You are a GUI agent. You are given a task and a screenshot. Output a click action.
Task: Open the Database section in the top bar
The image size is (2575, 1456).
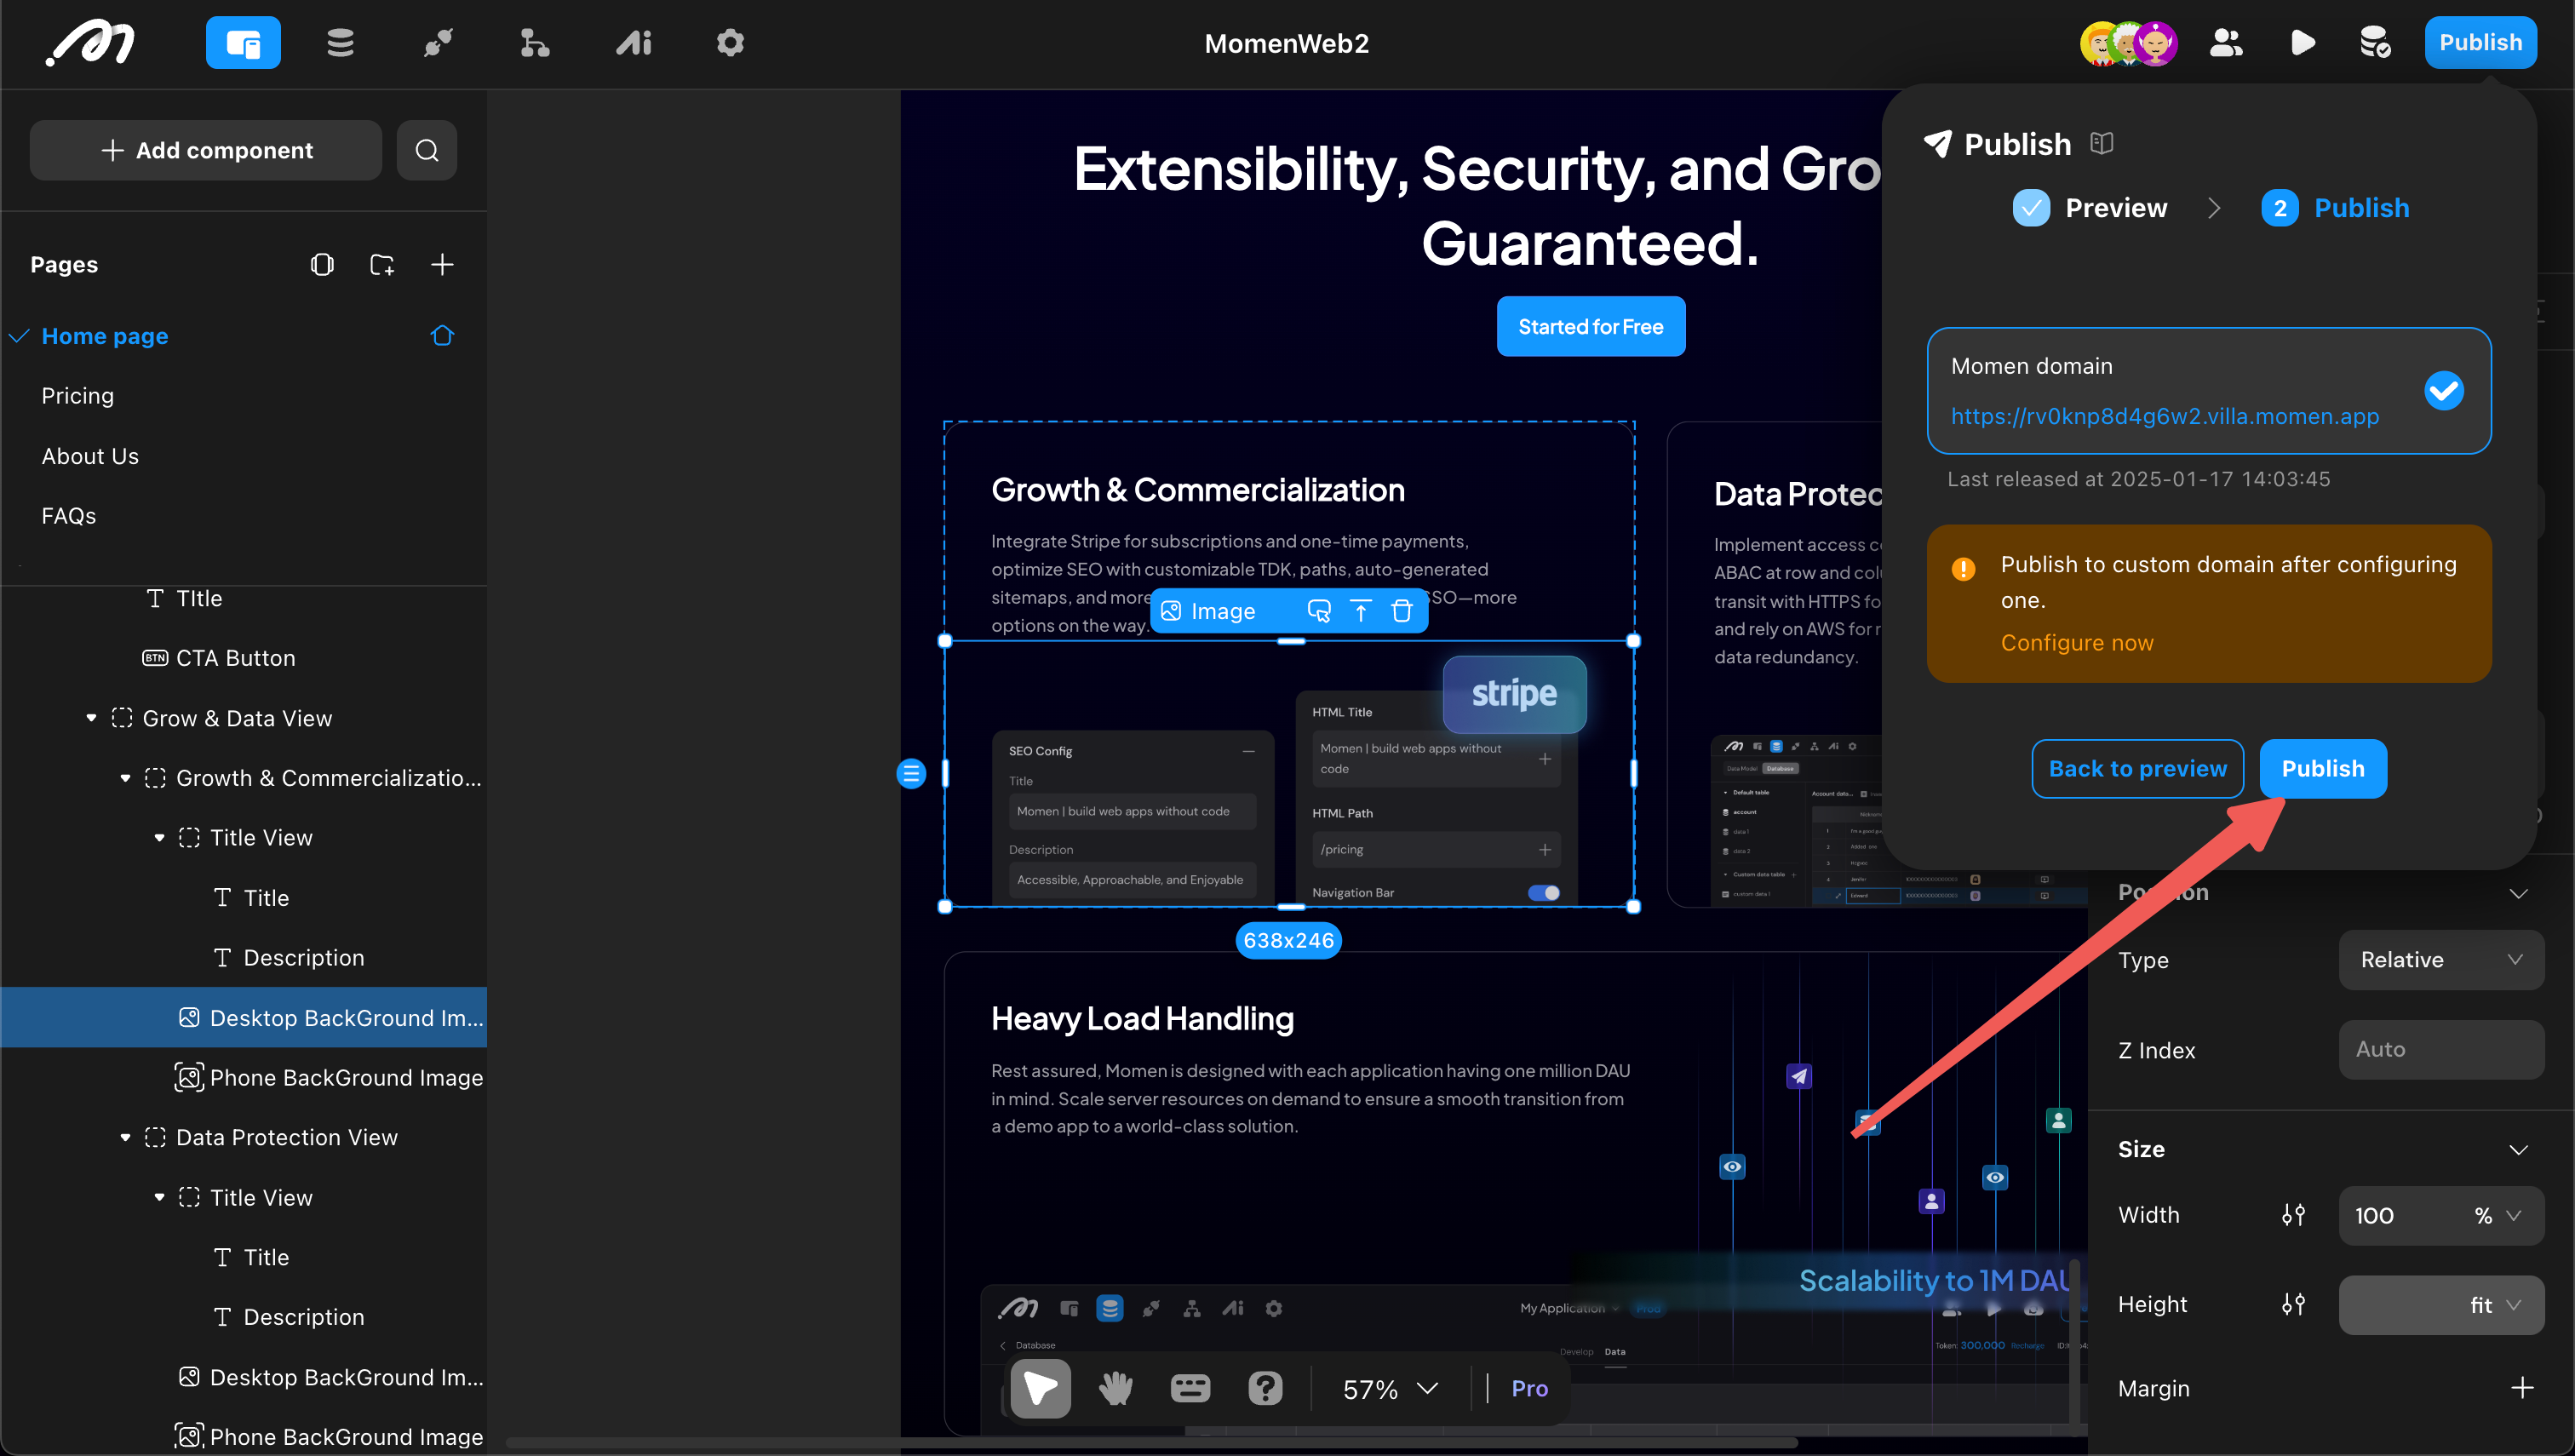(340, 43)
